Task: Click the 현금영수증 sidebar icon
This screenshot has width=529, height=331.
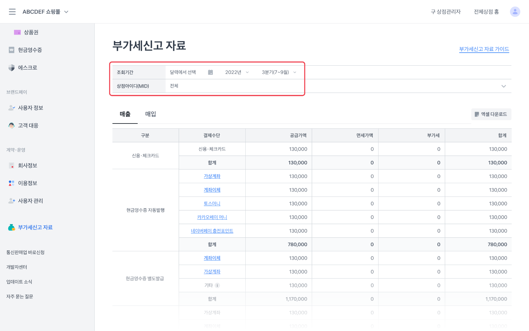Action: click(x=12, y=50)
